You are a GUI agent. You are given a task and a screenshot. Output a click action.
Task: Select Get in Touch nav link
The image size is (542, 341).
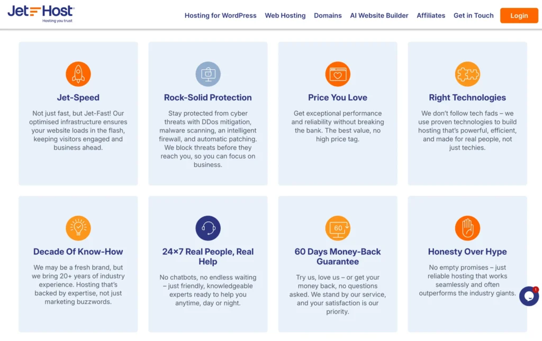pyautogui.click(x=473, y=15)
